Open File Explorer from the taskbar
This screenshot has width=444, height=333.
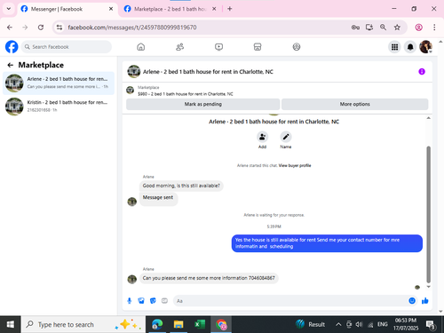click(178, 324)
